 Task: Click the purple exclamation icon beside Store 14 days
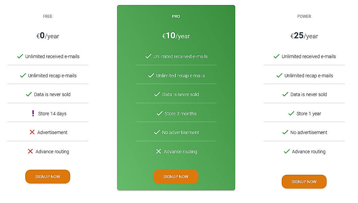pyautogui.click(x=33, y=113)
